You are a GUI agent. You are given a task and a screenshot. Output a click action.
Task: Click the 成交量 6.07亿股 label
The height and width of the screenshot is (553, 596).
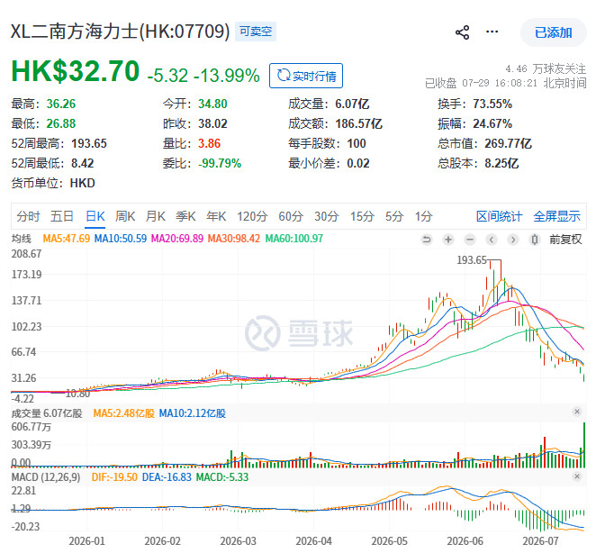47,413
